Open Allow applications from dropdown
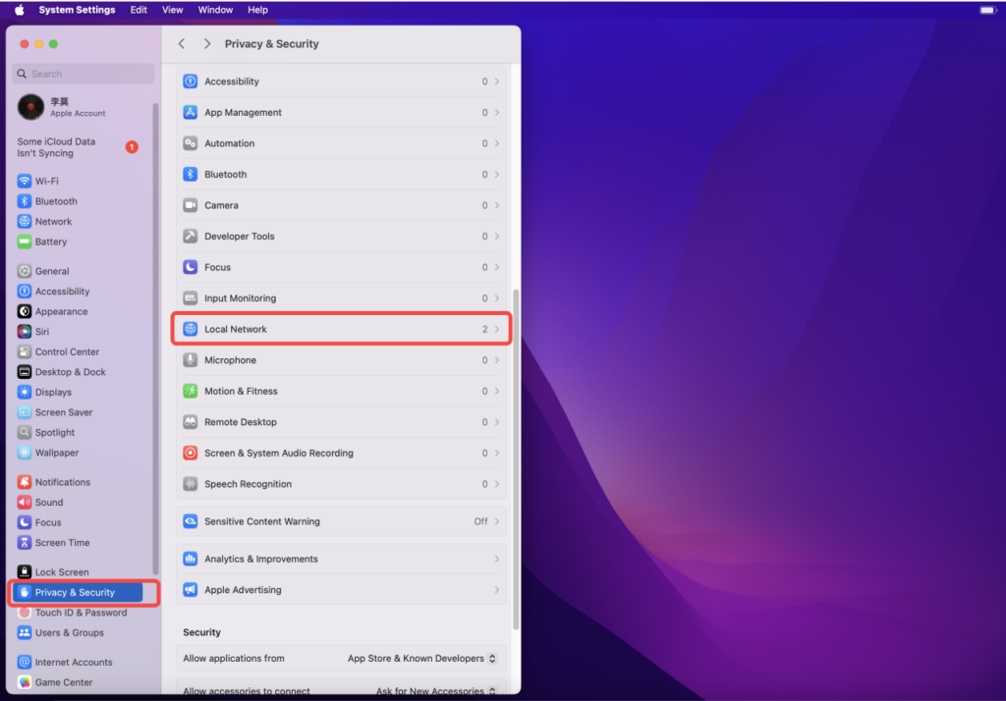1006x701 pixels. pos(421,659)
